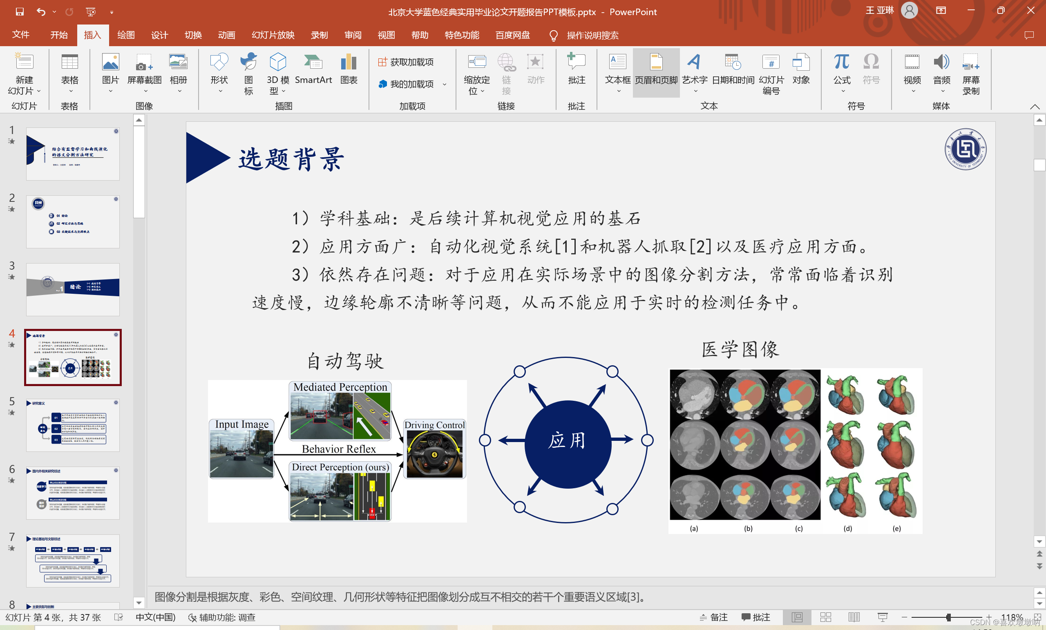Insert a comment using 批注 in the ribbon
Screen dimensions: 1046x630
[576, 70]
